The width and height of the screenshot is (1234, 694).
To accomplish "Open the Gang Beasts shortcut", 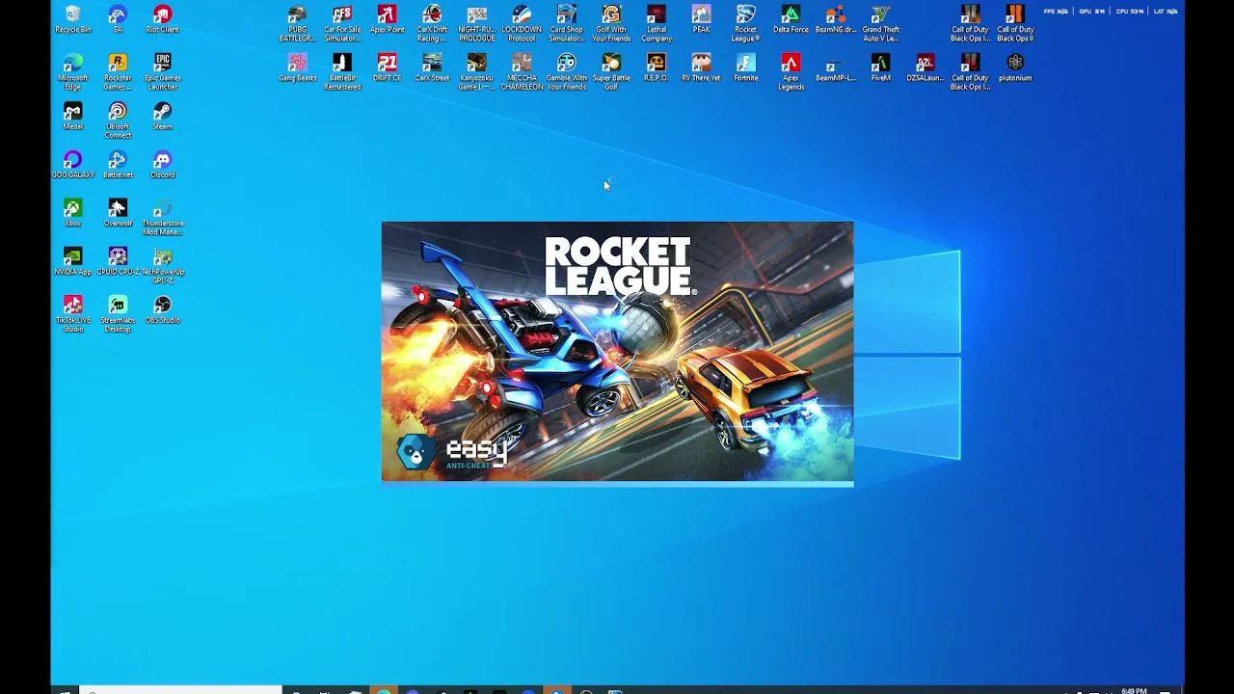I will coord(297,67).
